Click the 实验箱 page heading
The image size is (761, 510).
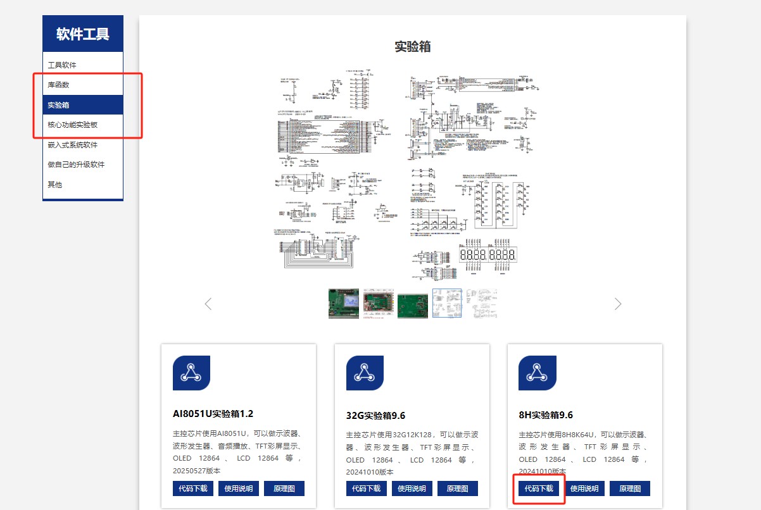pyautogui.click(x=413, y=46)
